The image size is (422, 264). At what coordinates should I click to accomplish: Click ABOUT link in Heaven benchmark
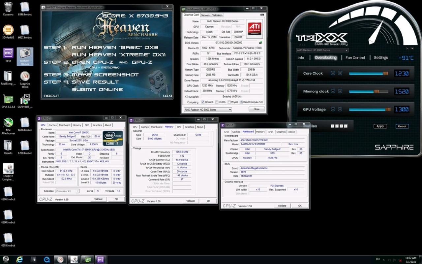click(x=51, y=96)
